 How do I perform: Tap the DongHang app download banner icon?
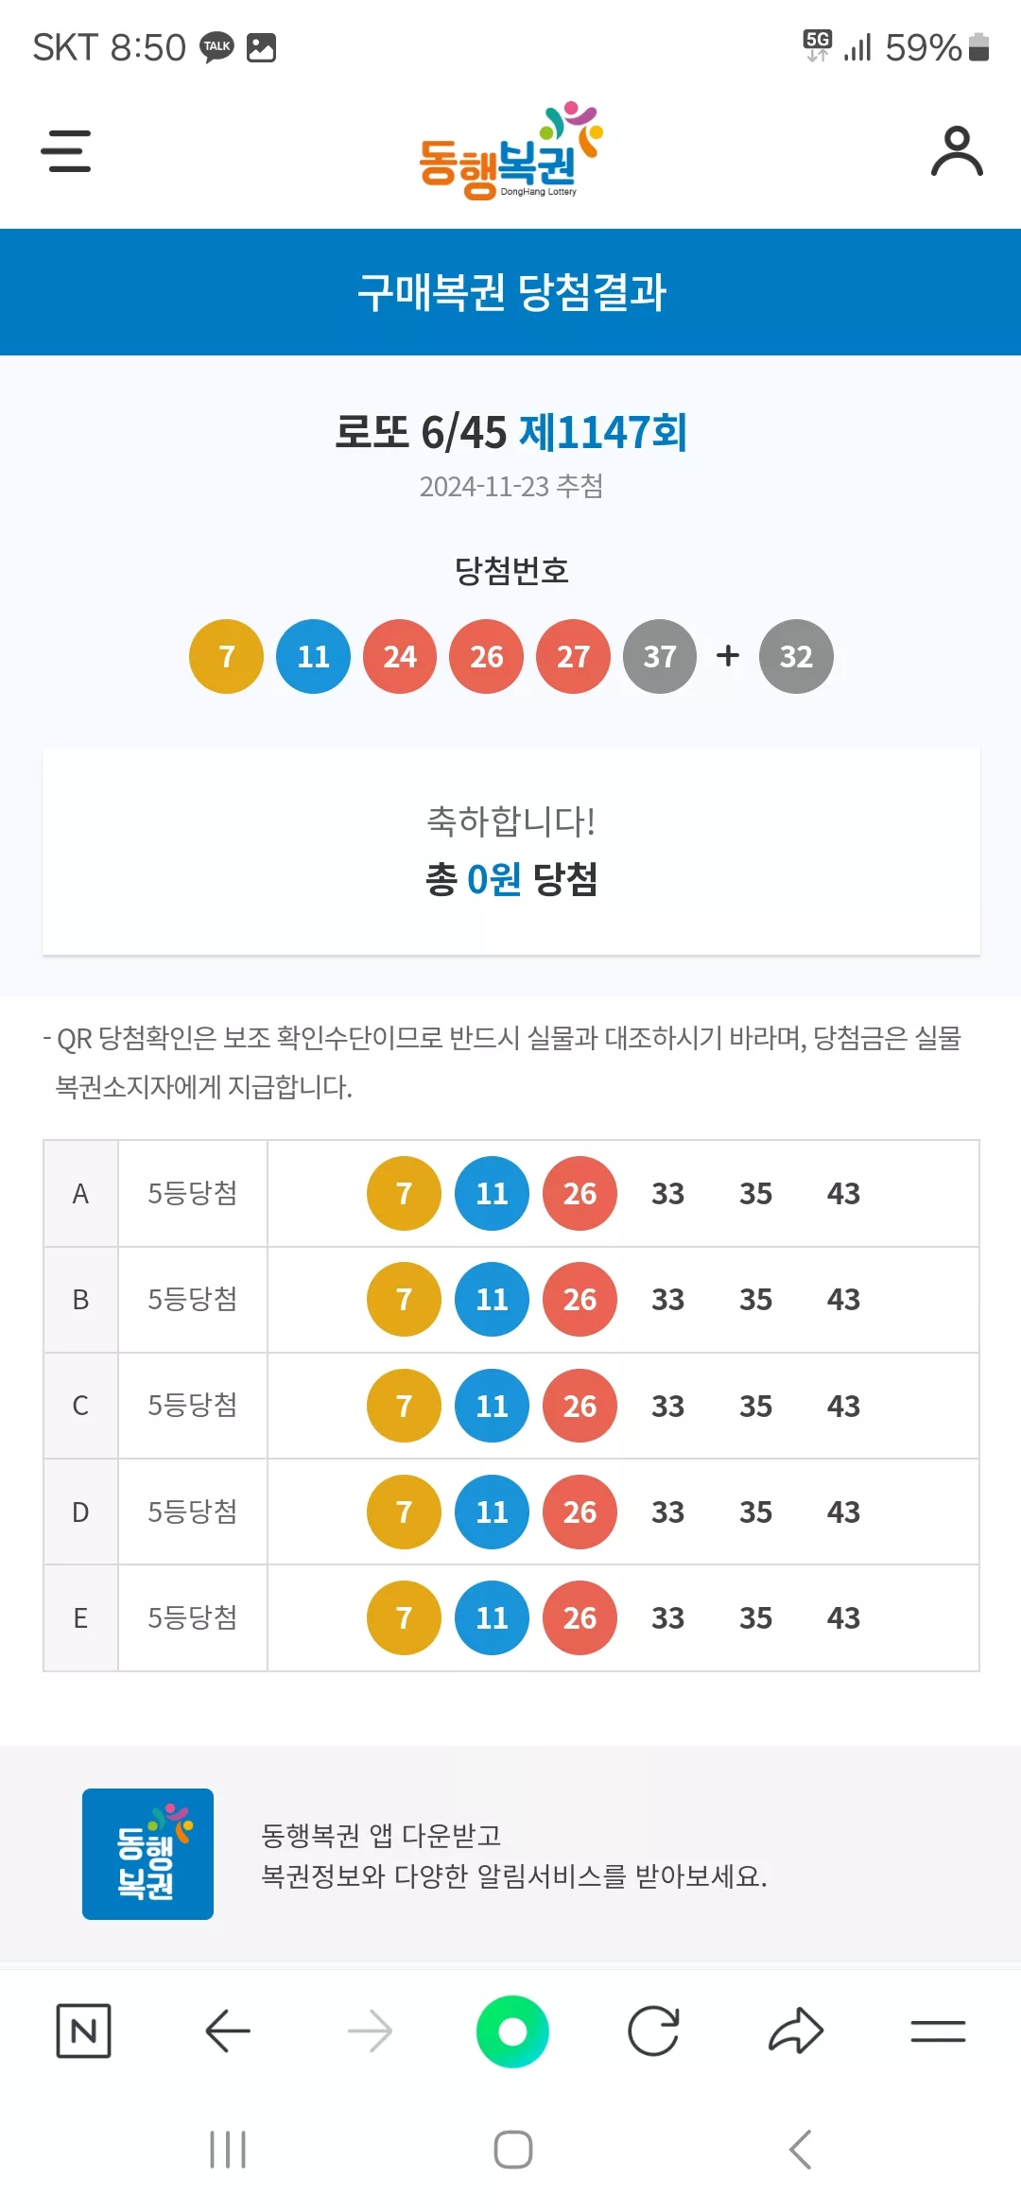pos(147,1854)
